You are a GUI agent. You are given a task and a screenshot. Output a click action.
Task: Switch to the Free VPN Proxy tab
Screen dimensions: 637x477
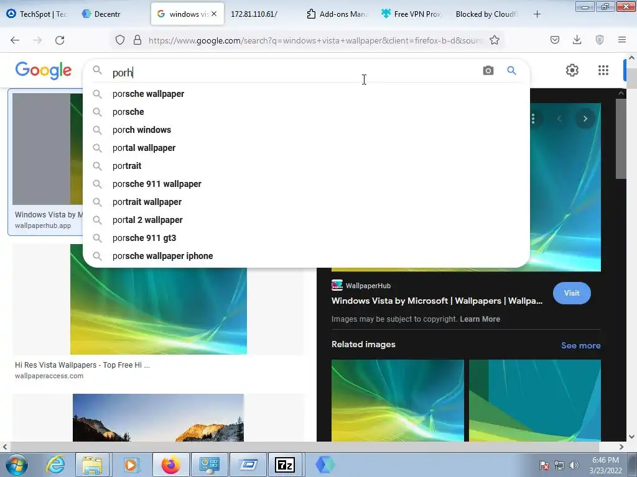412,14
